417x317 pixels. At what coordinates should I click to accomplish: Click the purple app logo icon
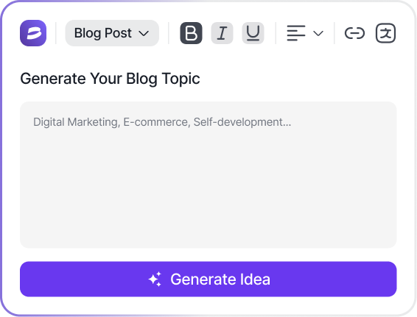coord(33,33)
